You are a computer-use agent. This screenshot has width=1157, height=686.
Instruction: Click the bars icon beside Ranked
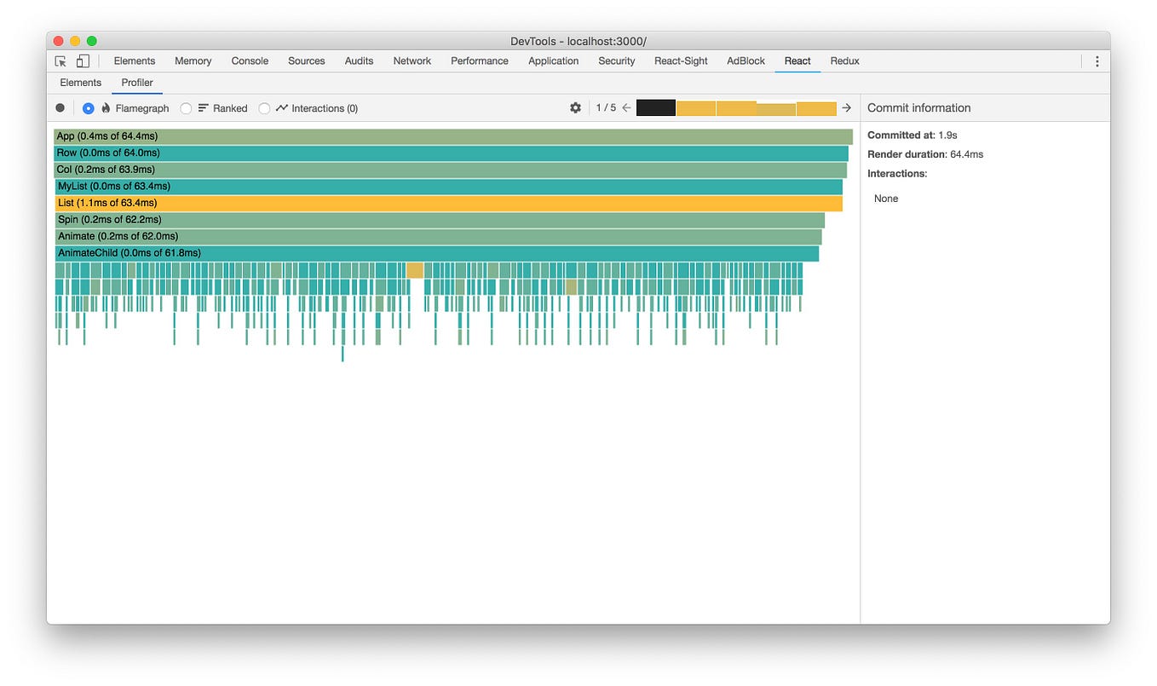pos(201,107)
